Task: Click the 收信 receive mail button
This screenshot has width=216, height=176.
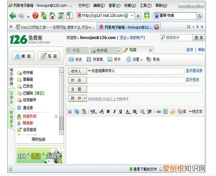Action: [23, 56]
